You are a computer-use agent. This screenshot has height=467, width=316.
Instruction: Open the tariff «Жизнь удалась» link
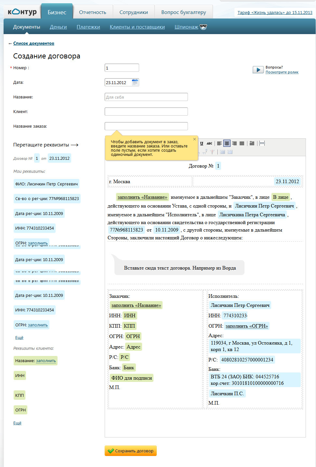pyautogui.click(x=275, y=13)
